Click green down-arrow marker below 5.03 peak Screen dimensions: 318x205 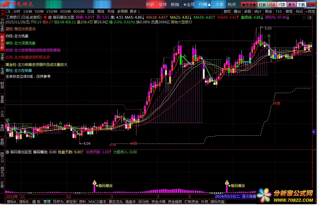269,36
